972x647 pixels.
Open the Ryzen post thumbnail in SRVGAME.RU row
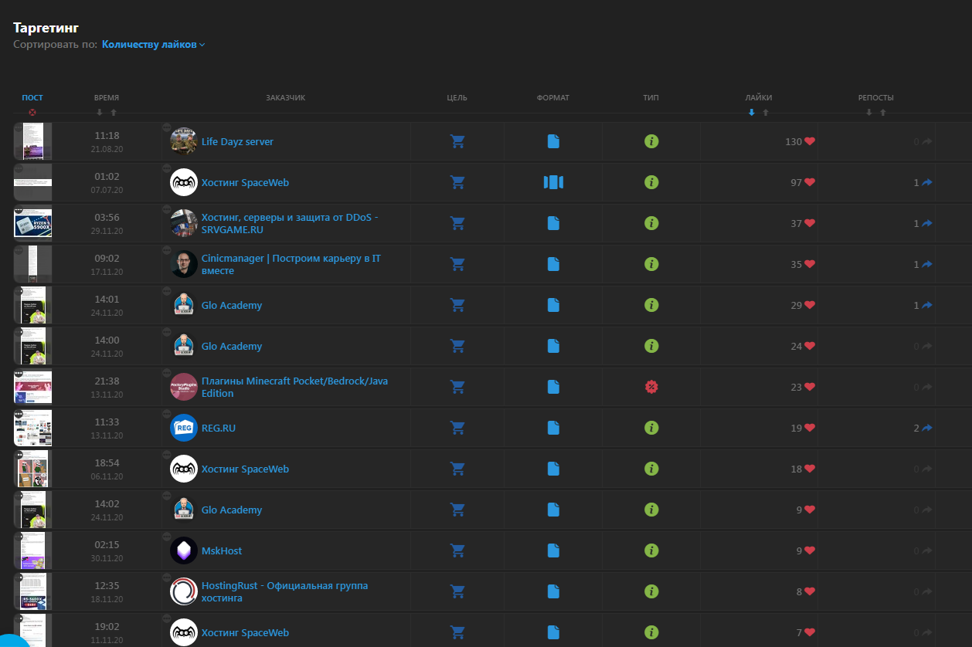33,223
